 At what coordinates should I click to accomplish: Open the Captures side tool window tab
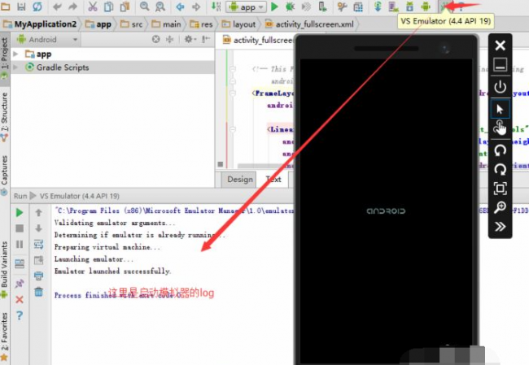tap(4, 175)
